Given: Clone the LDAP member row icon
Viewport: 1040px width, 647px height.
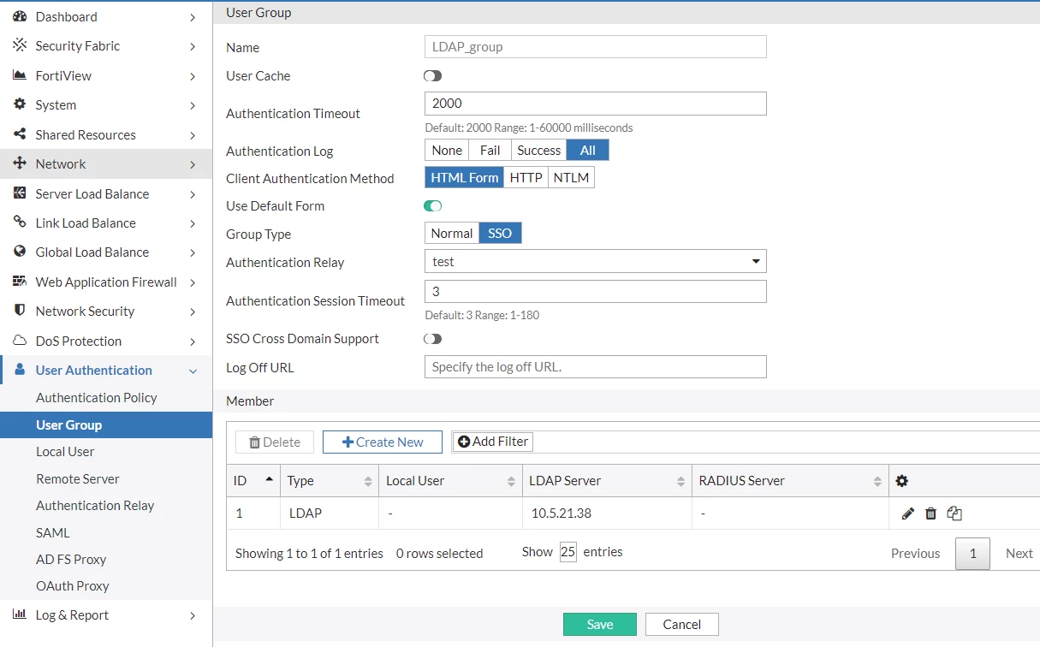Looking at the screenshot, I should [954, 513].
